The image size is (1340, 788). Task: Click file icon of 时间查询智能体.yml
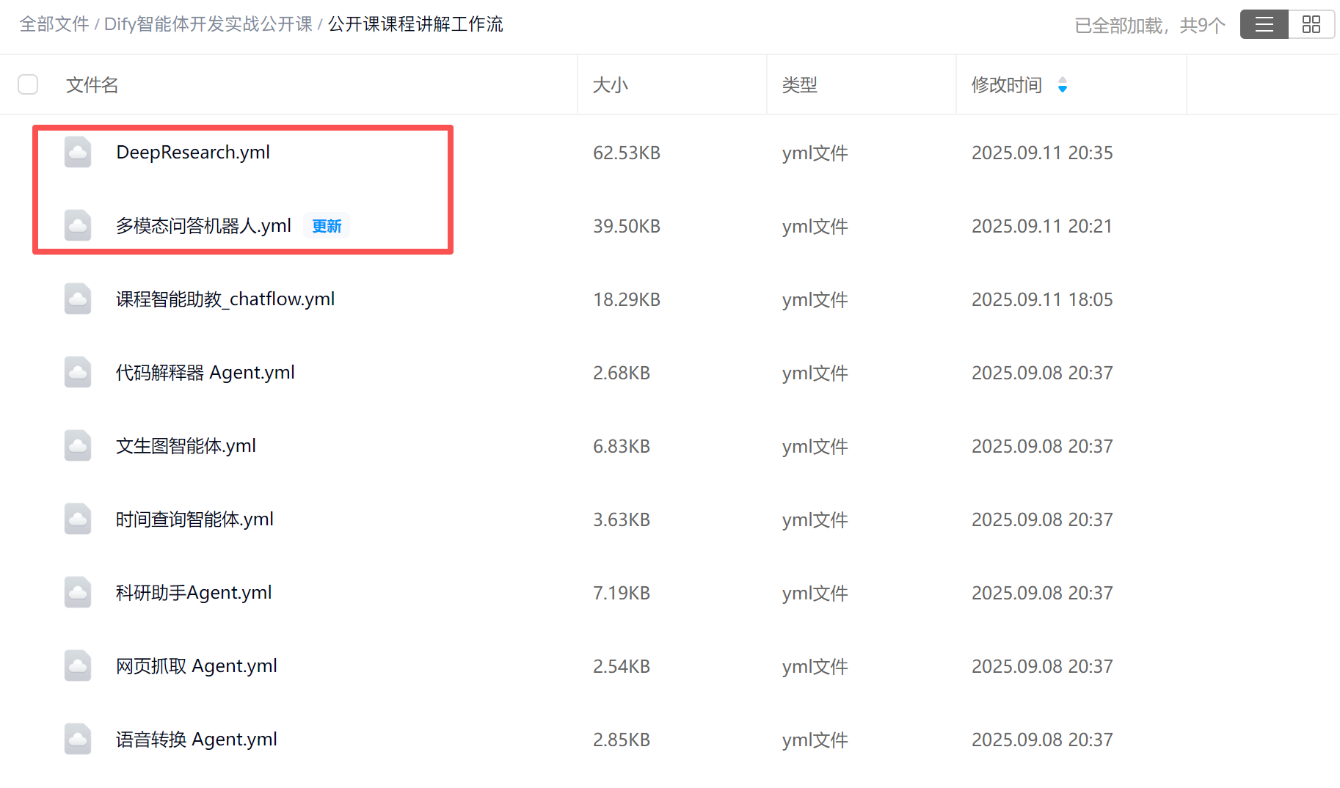point(78,519)
